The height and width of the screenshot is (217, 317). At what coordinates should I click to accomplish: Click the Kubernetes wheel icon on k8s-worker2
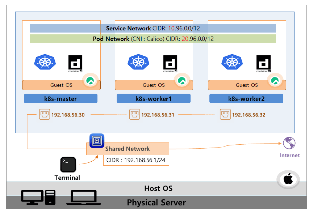coord(232,62)
